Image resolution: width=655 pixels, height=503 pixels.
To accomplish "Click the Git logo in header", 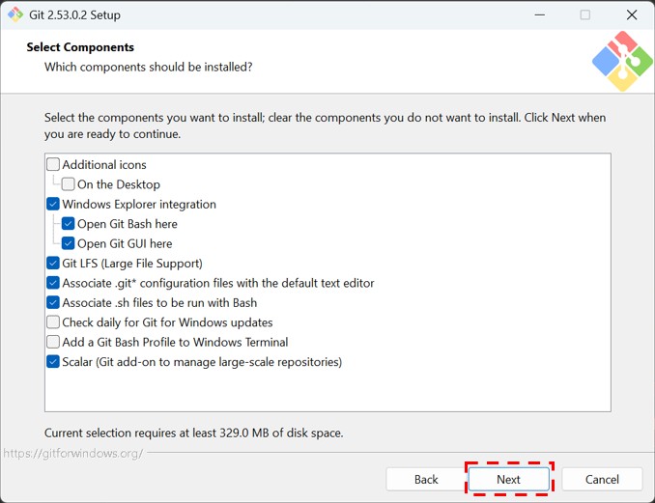I will pos(622,61).
